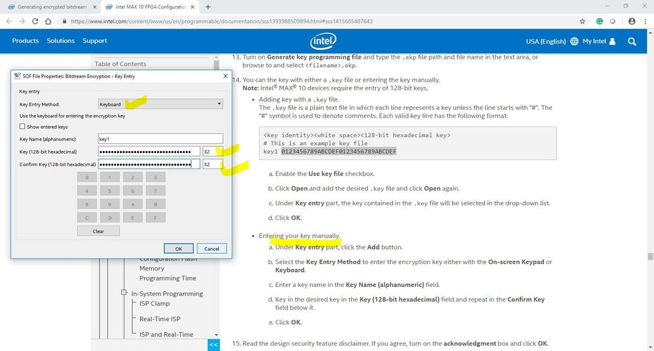The height and width of the screenshot is (351, 654).
Task: Open the Products menu
Action: (x=26, y=41)
